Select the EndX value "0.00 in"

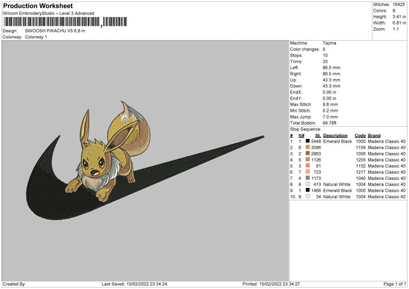click(329, 92)
